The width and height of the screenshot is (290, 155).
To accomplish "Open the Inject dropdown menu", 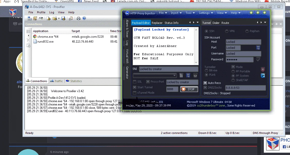I will [x=176, y=13].
